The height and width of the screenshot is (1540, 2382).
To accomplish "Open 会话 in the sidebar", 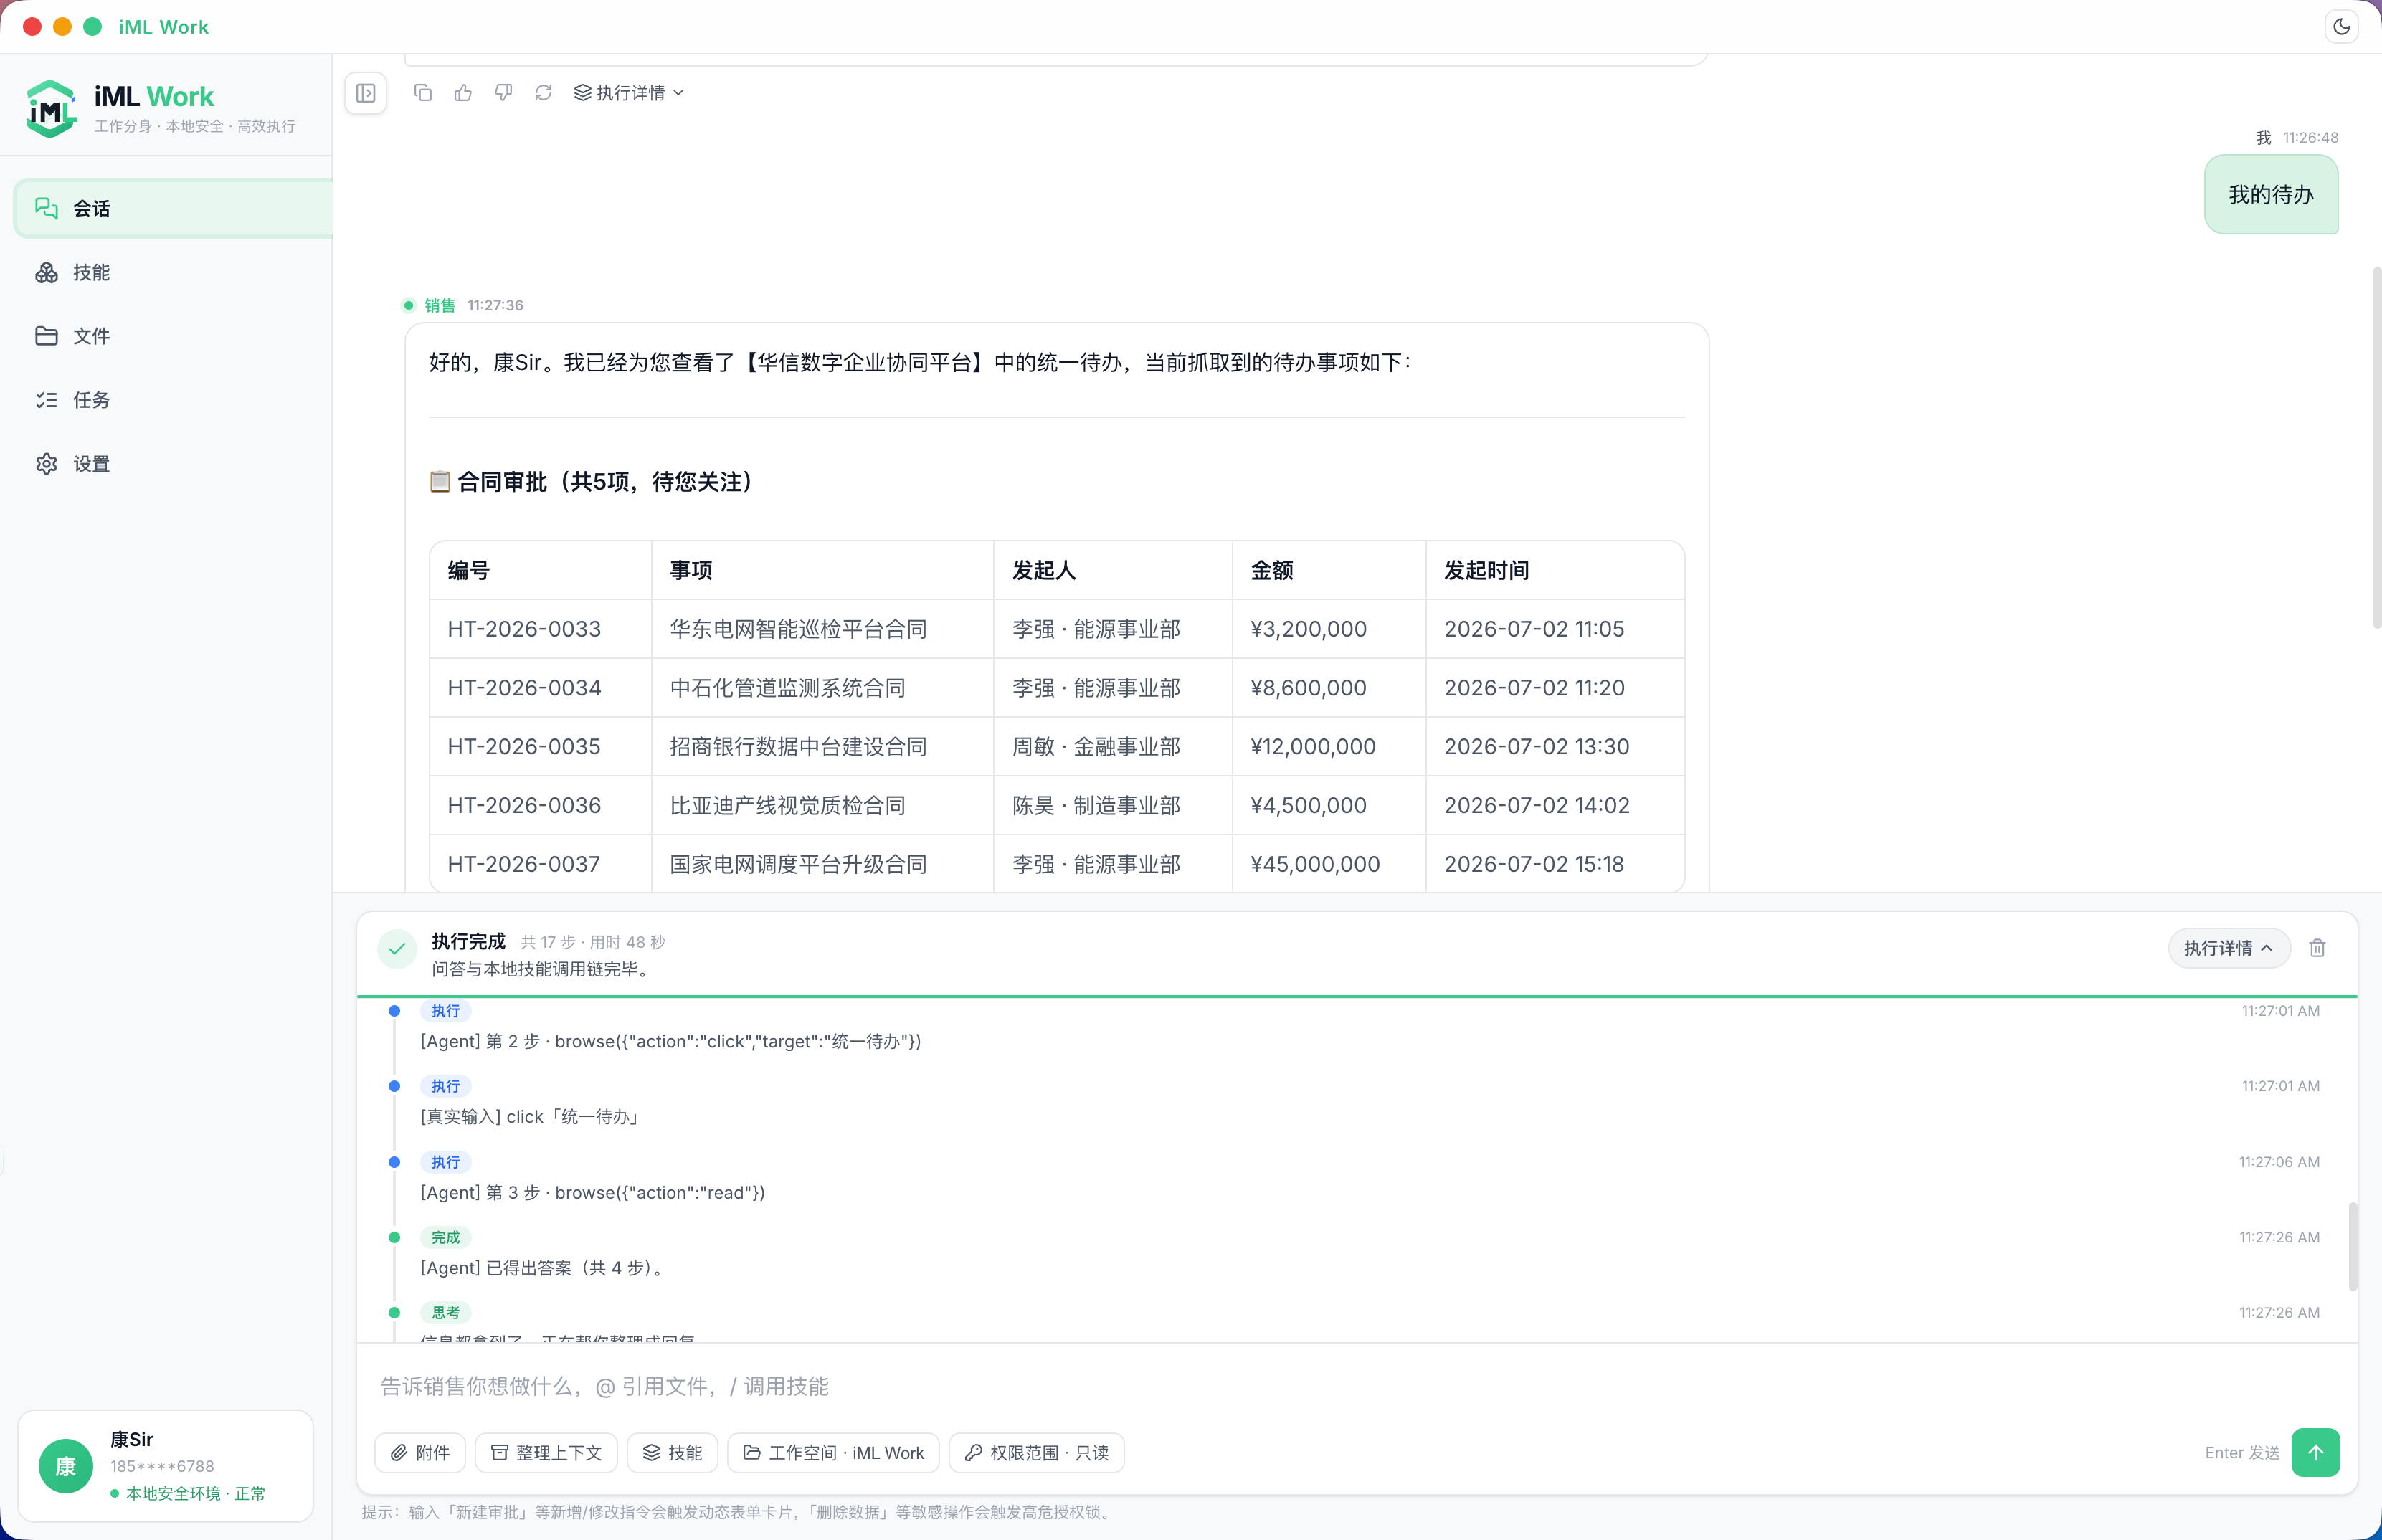I will tap(173, 208).
